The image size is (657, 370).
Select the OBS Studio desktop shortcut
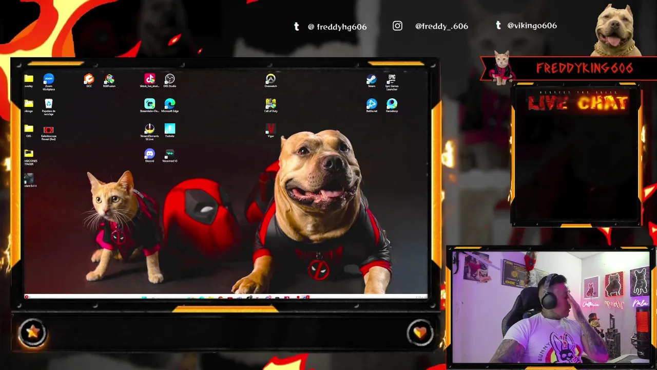point(169,81)
